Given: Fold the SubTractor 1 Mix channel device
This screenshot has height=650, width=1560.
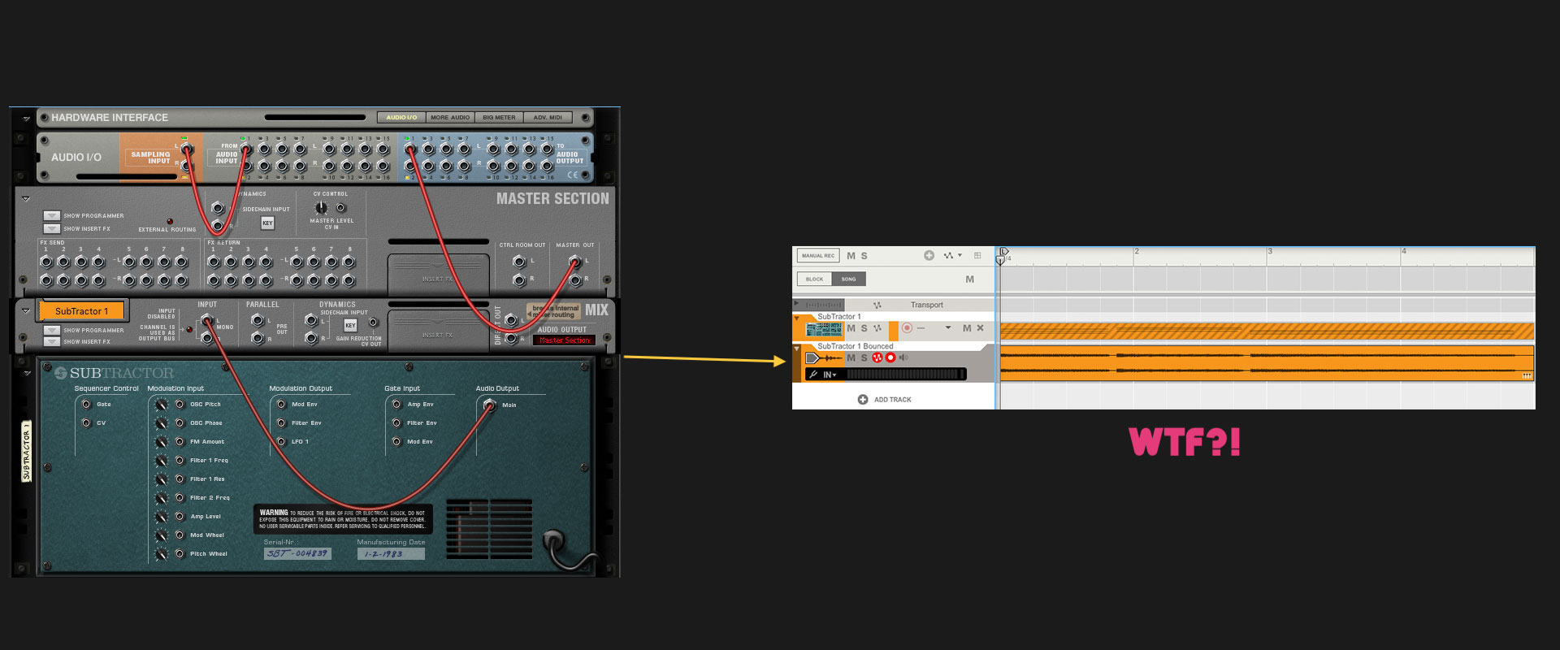Looking at the screenshot, I should point(25,310).
